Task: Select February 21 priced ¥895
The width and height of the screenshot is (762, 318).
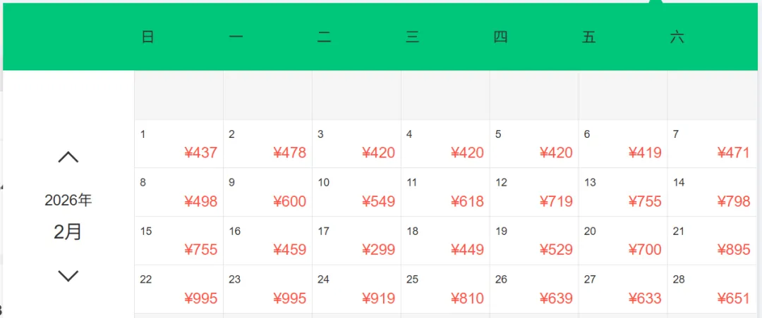Action: point(712,241)
